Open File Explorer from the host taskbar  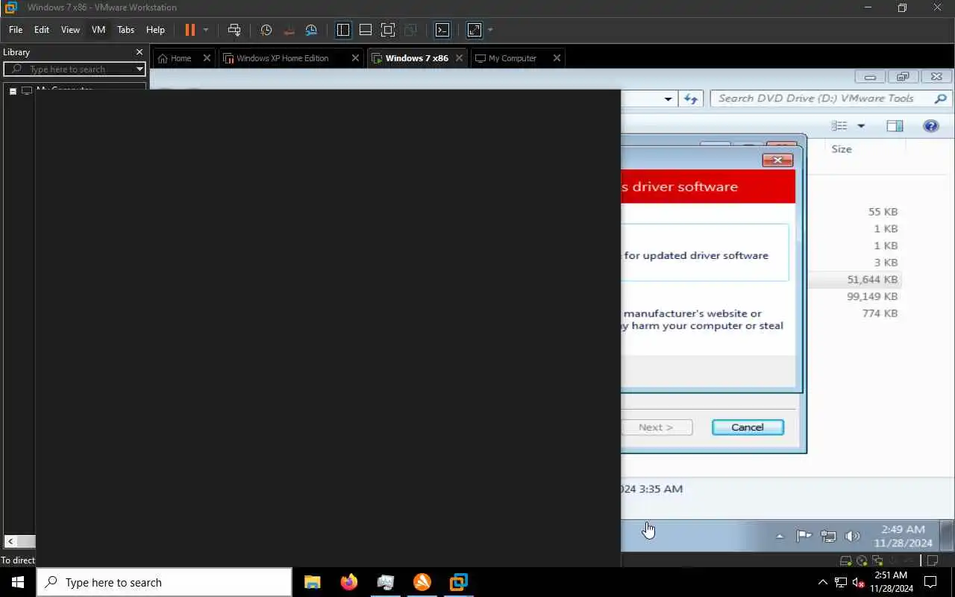coord(312,582)
